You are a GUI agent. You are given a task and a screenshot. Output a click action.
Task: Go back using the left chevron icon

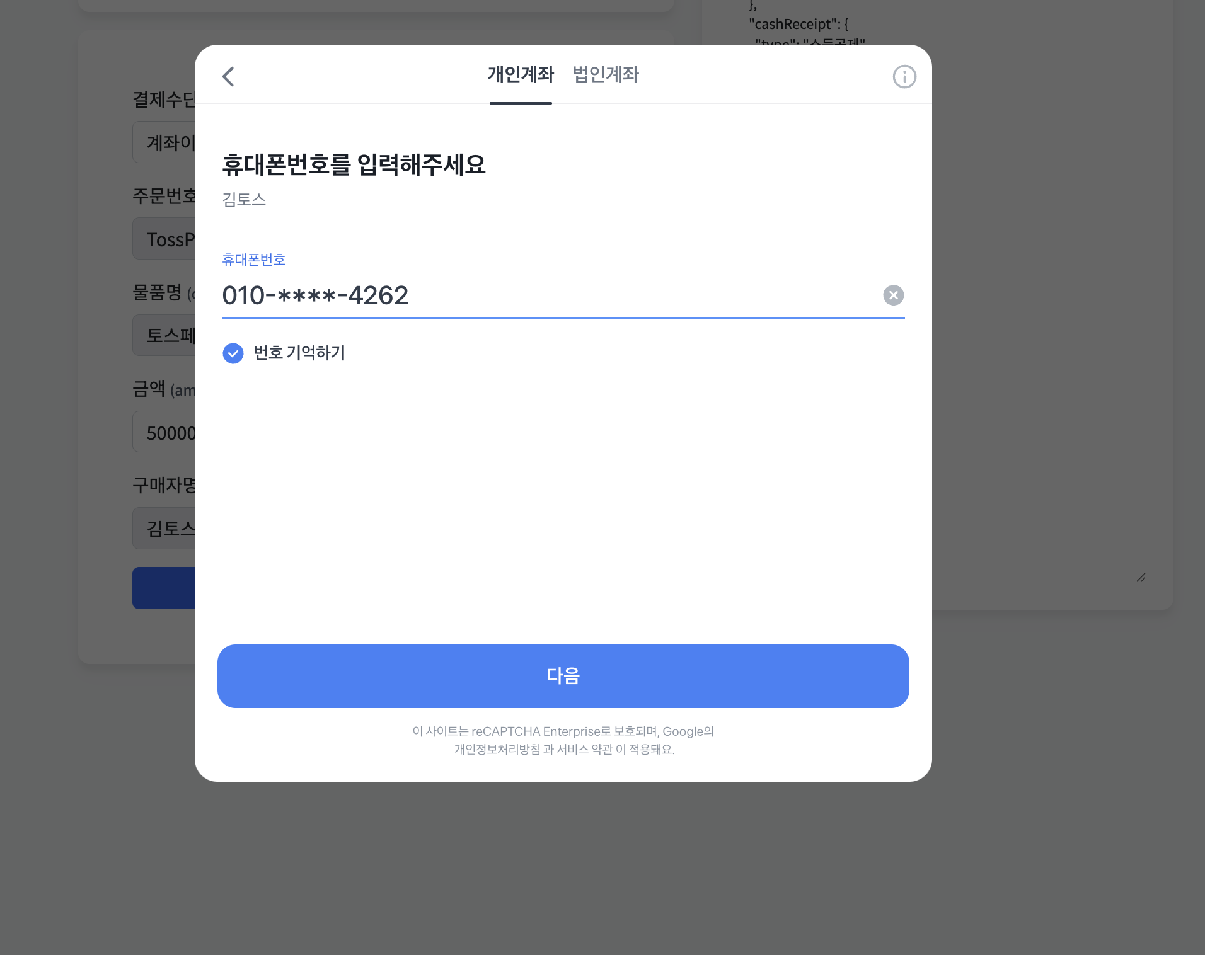228,77
